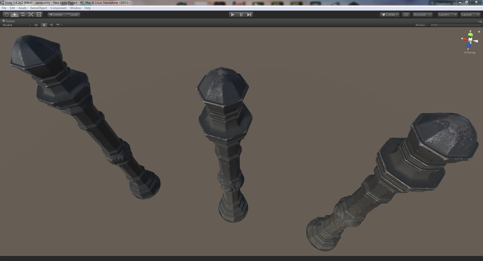Select the Move tool
The width and height of the screenshot is (483, 261).
(15, 15)
